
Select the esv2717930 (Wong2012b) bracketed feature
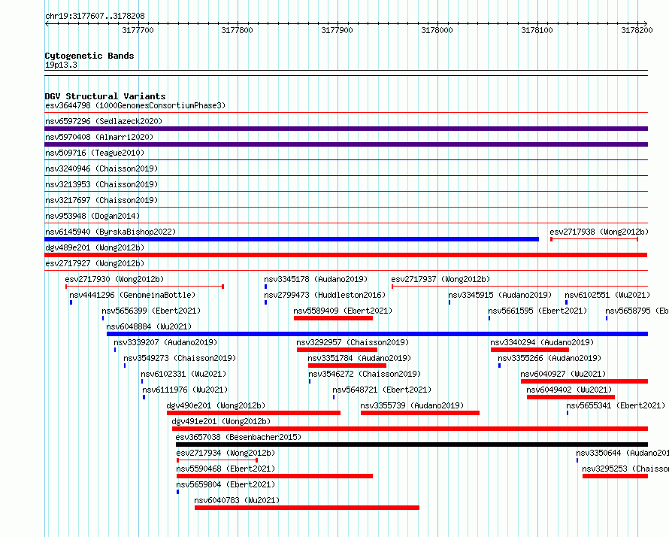[x=144, y=287]
